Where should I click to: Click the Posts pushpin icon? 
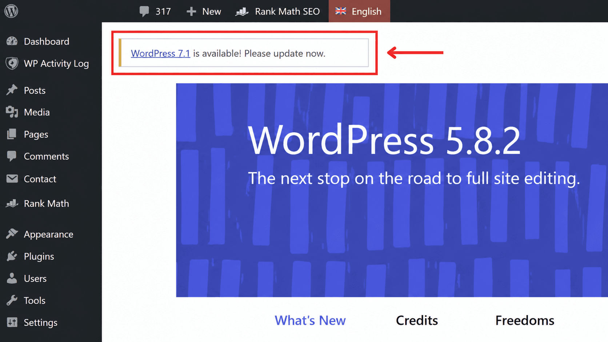[12, 90]
